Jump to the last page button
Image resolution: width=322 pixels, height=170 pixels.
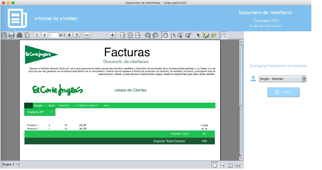tap(77, 35)
